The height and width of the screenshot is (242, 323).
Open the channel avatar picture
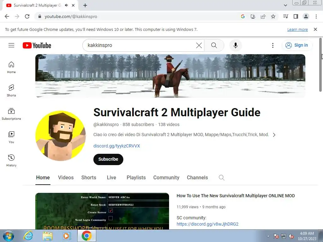[x=61, y=136]
